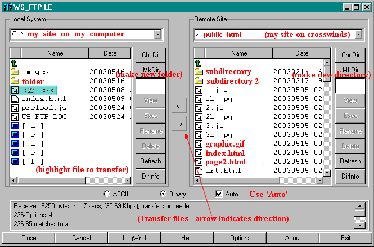Transfer file to remote with right arrow button
Screen dimensions: 374x247
point(179,124)
